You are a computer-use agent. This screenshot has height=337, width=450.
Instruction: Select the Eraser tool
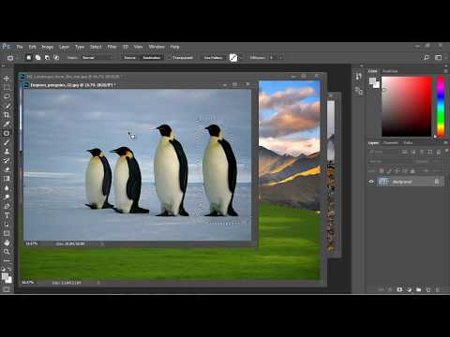[x=7, y=169]
